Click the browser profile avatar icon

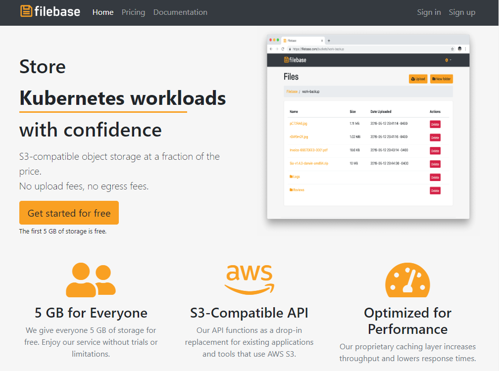click(x=459, y=49)
